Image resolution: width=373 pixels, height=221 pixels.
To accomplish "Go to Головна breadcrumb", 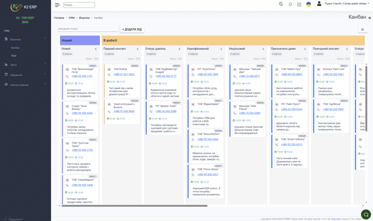I will click(59, 18).
